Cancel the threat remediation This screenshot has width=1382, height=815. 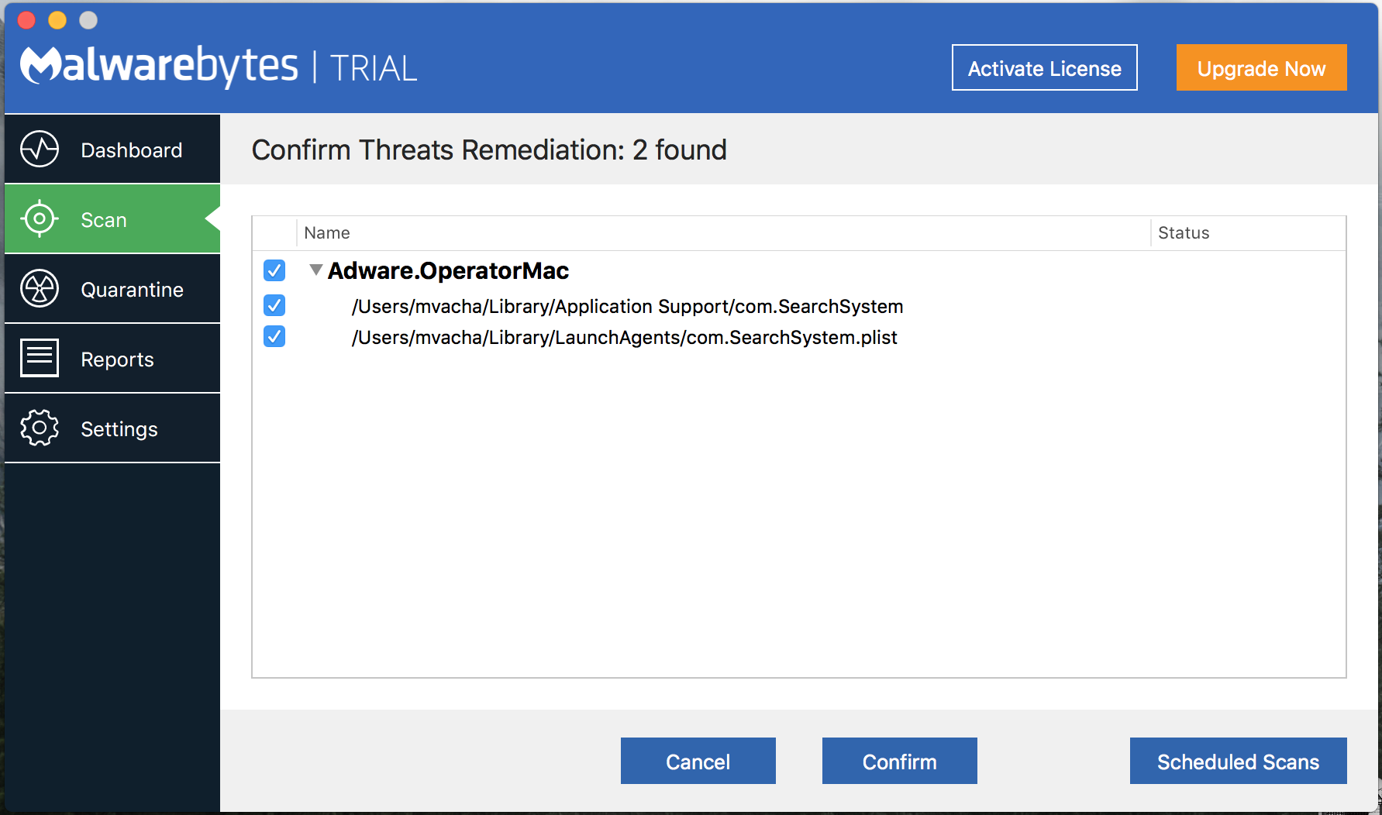tap(698, 761)
